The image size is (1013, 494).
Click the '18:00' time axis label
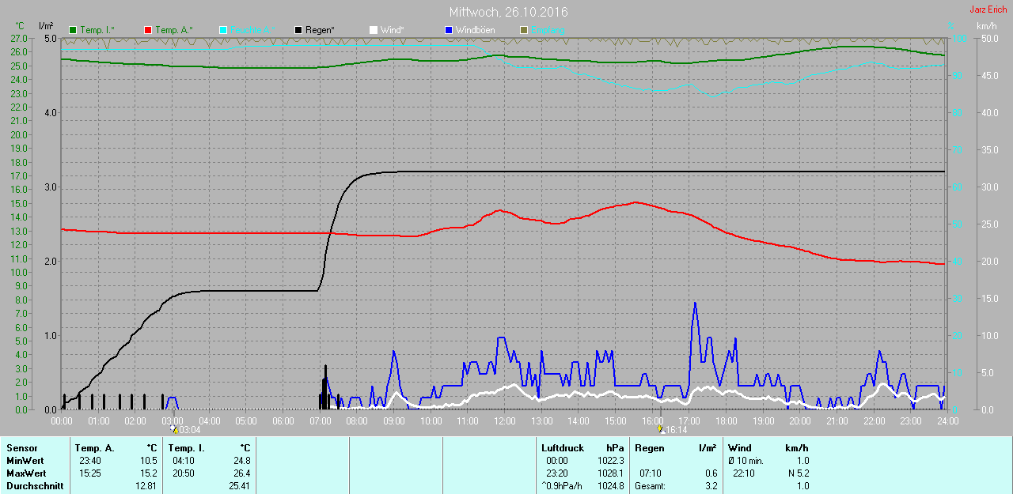[727, 421]
